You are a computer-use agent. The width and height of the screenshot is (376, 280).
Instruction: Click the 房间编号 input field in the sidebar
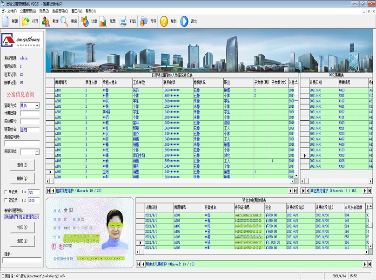point(29,122)
